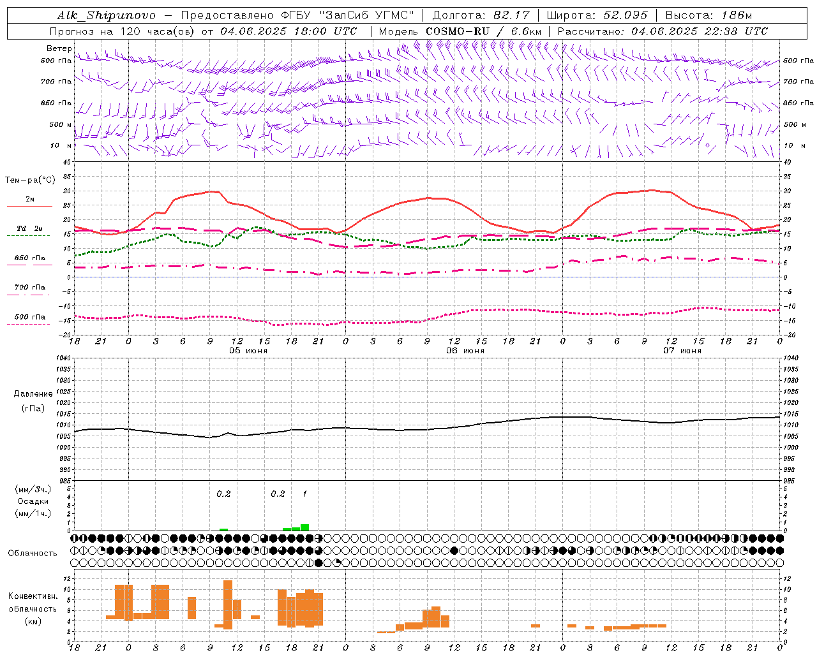
Task: Click the (гПа) pressure unit label
Action: click(x=33, y=409)
